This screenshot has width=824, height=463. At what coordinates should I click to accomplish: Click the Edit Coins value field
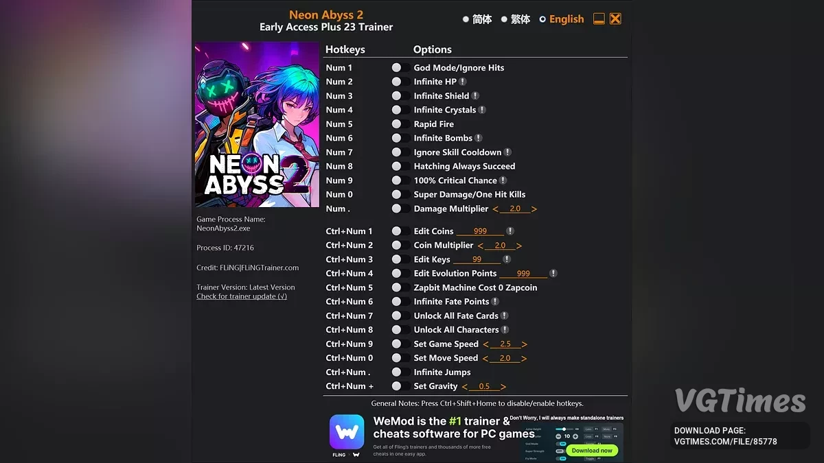[x=480, y=231]
